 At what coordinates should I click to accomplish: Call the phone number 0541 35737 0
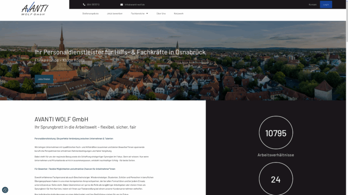point(93,5)
